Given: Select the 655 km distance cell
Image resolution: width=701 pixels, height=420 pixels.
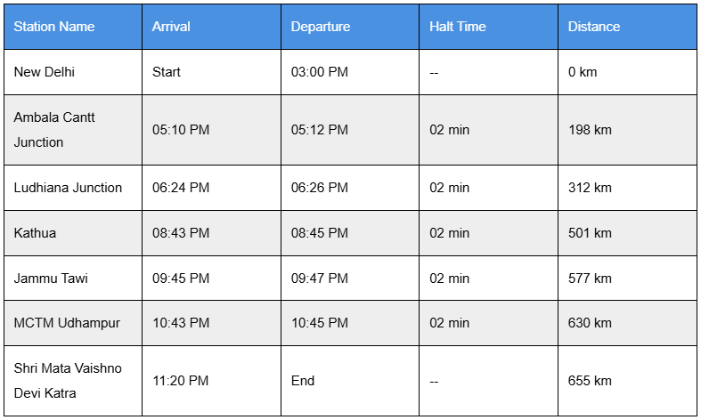Looking at the screenshot, I should pos(590,381).
